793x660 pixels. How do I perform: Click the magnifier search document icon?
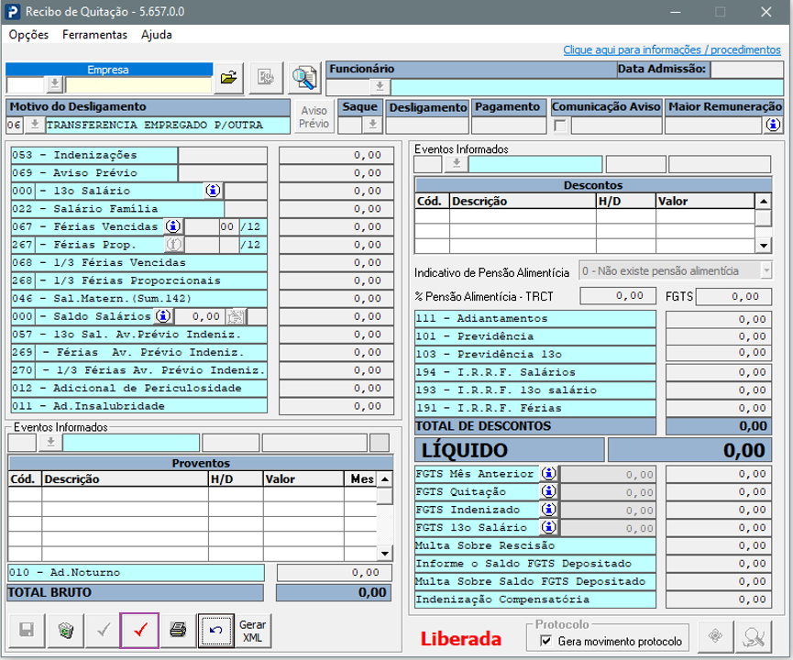(303, 79)
